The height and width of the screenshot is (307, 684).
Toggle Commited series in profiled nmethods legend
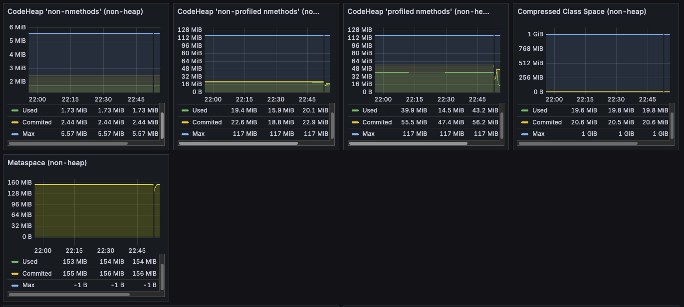[x=377, y=122]
